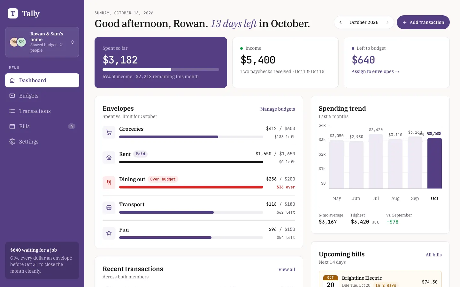Click the $3,182 spent so far amount
This screenshot has width=460, height=287.
120,60
